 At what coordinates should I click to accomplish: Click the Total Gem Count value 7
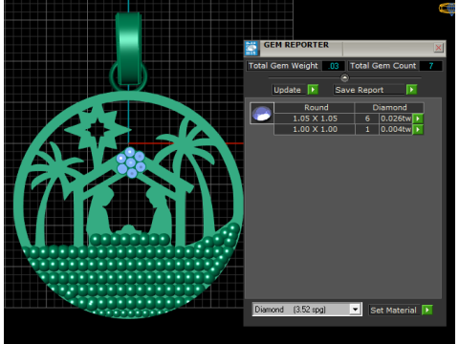click(x=430, y=66)
